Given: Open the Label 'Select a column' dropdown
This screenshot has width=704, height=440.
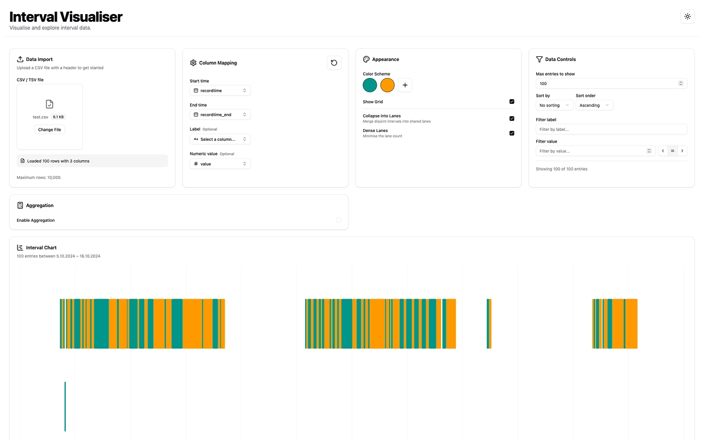Looking at the screenshot, I should coord(220,139).
